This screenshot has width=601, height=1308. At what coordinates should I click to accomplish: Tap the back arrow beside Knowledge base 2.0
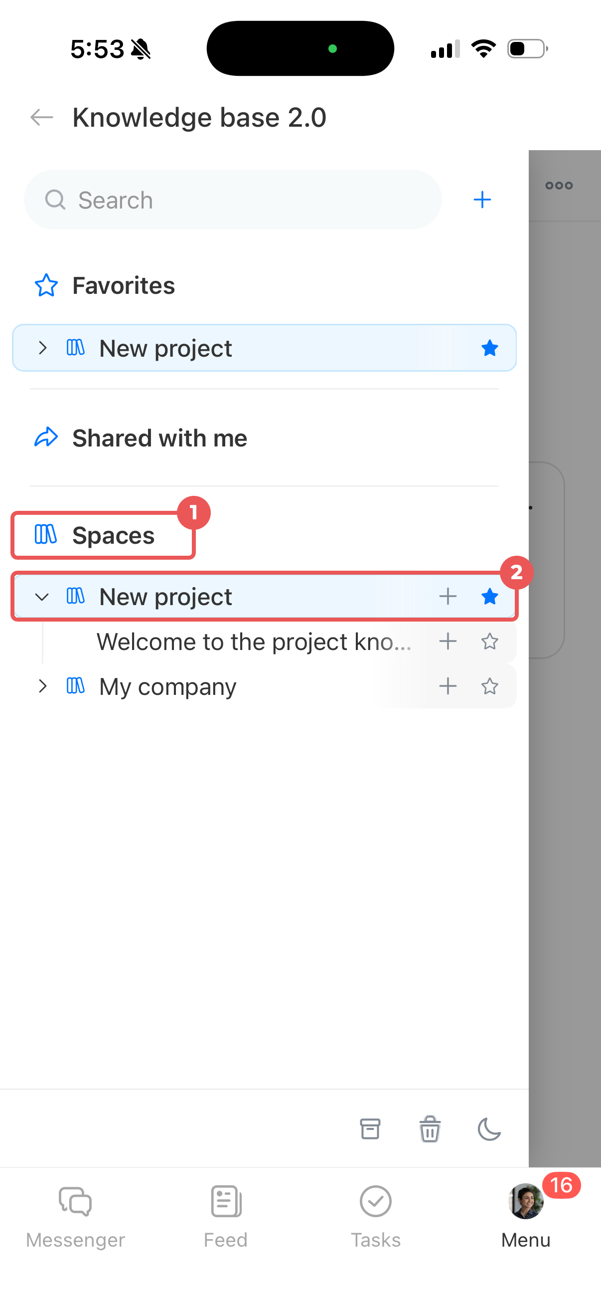41,117
